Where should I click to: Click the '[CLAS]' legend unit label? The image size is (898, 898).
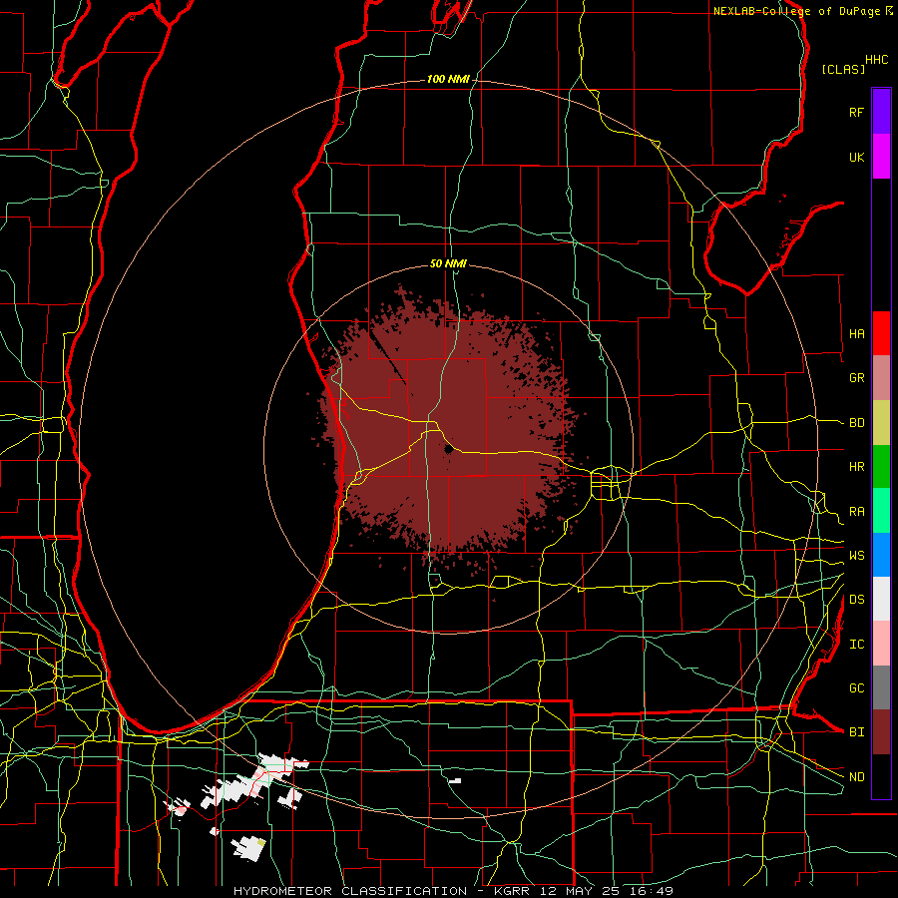[843, 69]
